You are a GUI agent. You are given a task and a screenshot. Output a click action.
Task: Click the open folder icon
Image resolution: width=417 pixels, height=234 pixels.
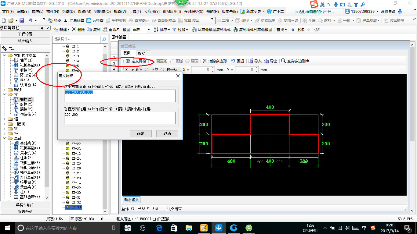pyautogui.click(x=11, y=20)
